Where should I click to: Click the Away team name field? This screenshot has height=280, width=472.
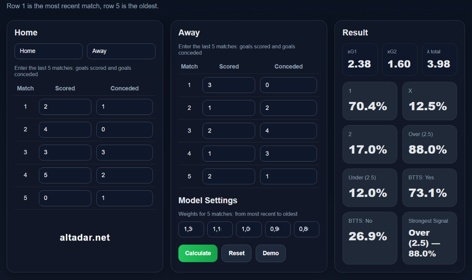121,51
